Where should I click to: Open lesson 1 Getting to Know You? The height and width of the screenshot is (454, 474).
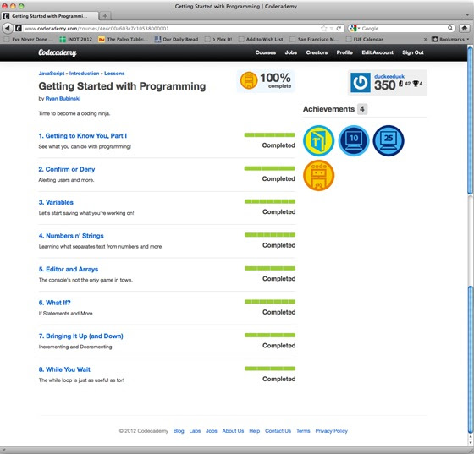click(x=83, y=136)
